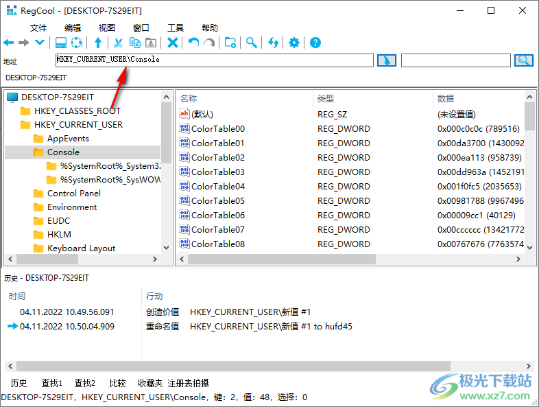Click the paste icon in toolbar
Image resolution: width=539 pixels, height=407 pixels.
[151, 43]
